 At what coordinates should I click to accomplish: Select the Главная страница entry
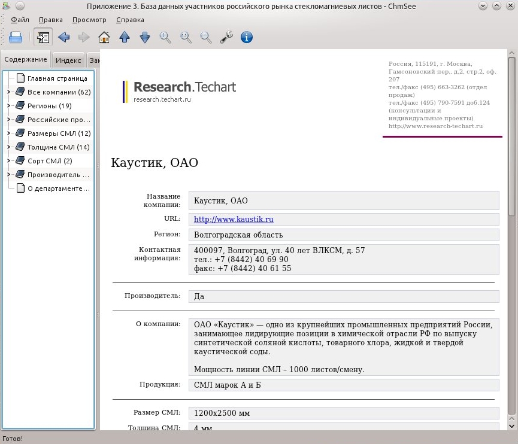tap(57, 78)
